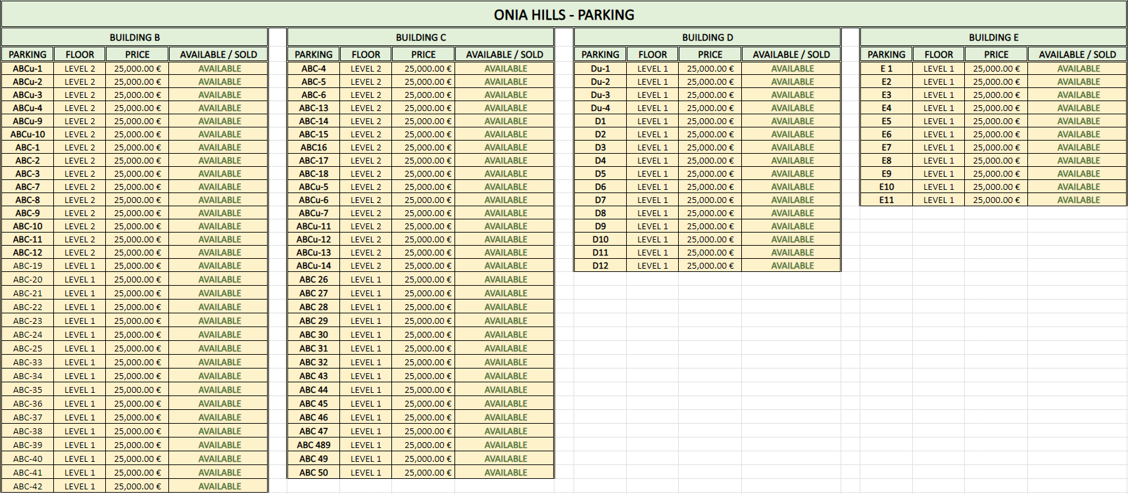Select the BUILDING C header cell

[x=421, y=37]
